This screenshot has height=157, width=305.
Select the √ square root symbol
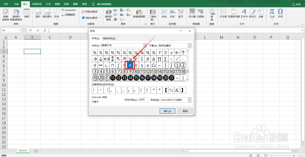(x=95, y=65)
